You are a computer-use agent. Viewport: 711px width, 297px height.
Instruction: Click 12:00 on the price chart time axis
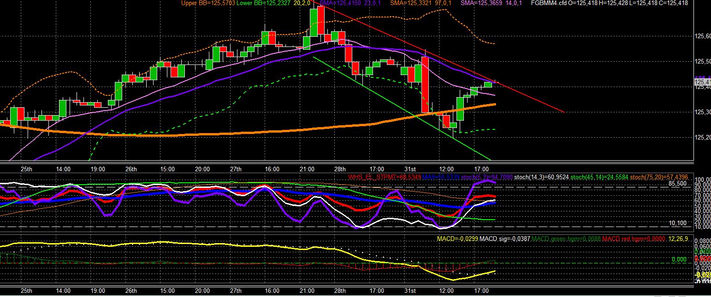(x=447, y=169)
